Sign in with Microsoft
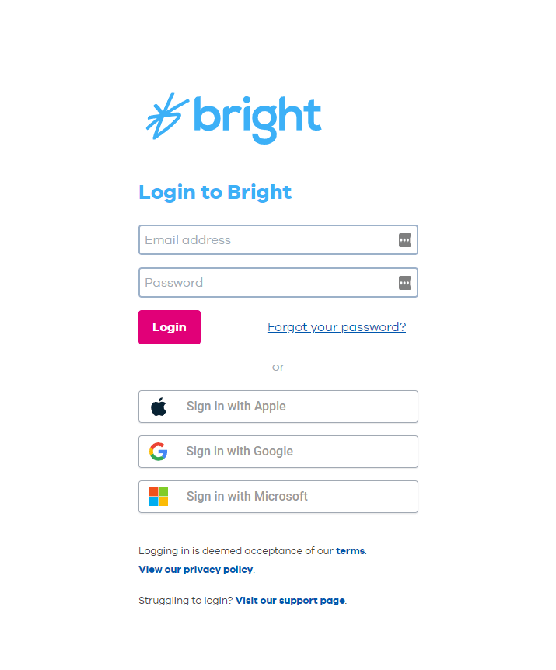This screenshot has width=556, height=670. (x=278, y=497)
